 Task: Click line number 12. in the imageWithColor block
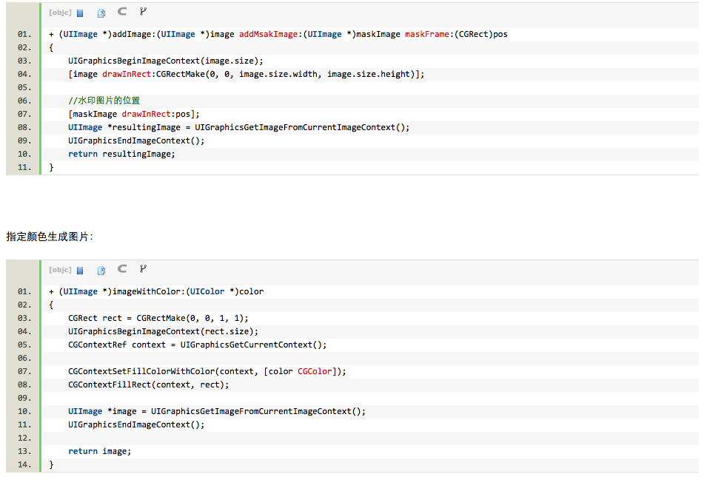pyautogui.click(x=24, y=438)
